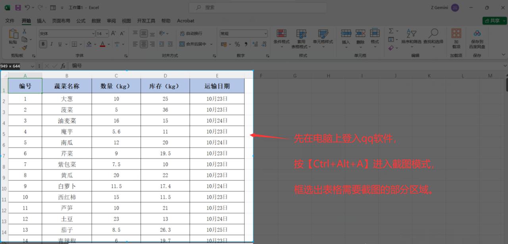Expand the text orientation dropdown
508x244 pixels.
tap(167, 34)
